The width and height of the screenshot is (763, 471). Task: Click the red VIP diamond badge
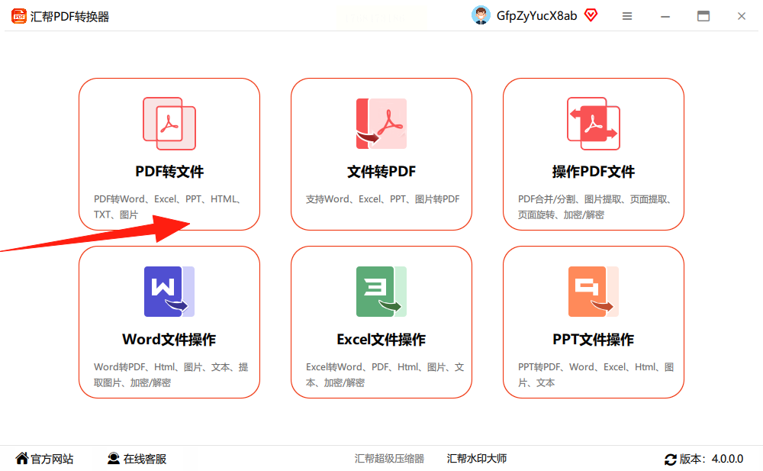pyautogui.click(x=591, y=15)
